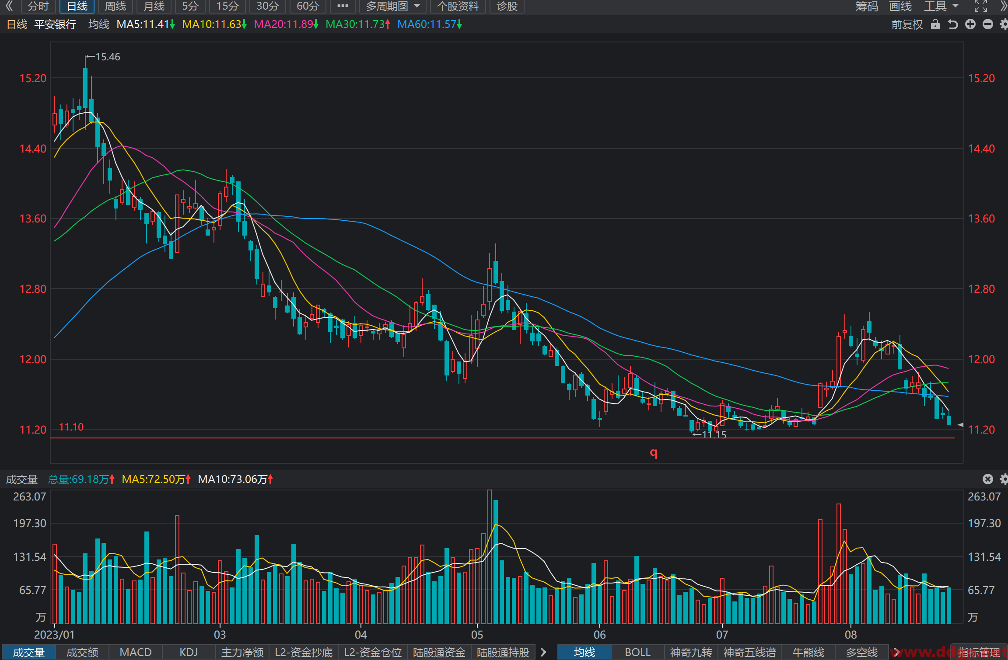Select 成交量 sub-indicator tab
The height and width of the screenshot is (660, 1008).
[x=29, y=652]
